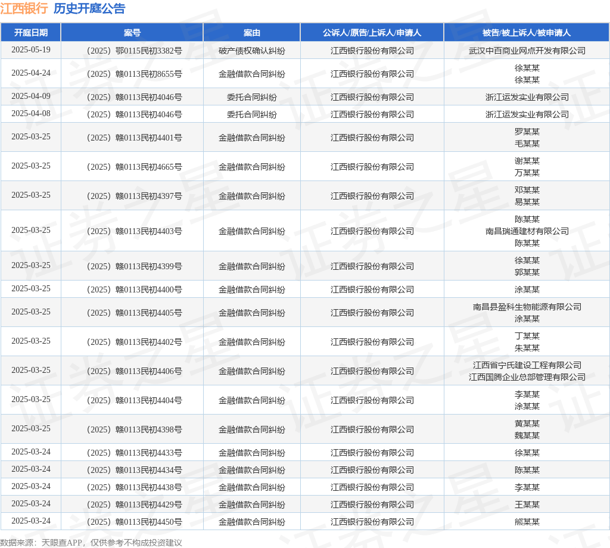Click the 破产债权确认纠纷 cell
The width and height of the screenshot is (610, 548).
tap(252, 51)
